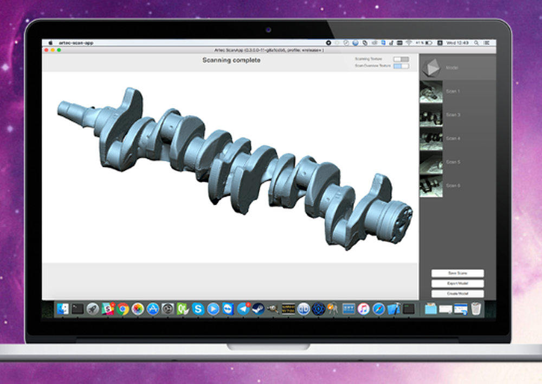Click the Wed 12:43 clock
The image size is (542, 384).
pos(457,43)
